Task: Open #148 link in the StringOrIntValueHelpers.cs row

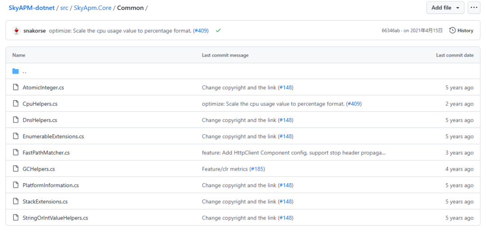Action: point(285,218)
